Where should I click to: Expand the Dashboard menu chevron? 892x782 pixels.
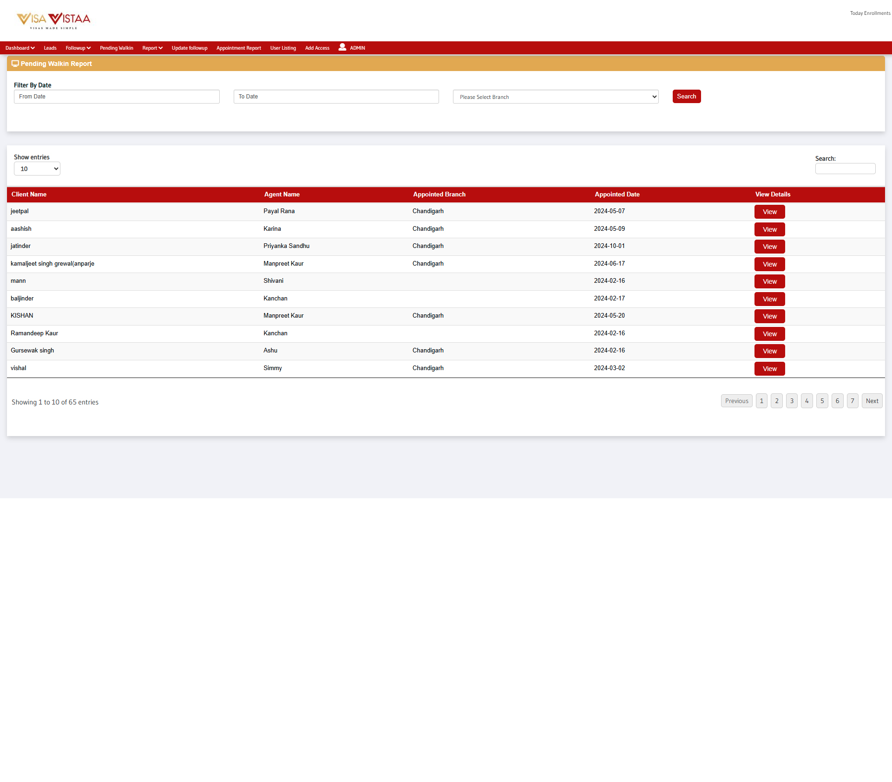[x=33, y=48]
